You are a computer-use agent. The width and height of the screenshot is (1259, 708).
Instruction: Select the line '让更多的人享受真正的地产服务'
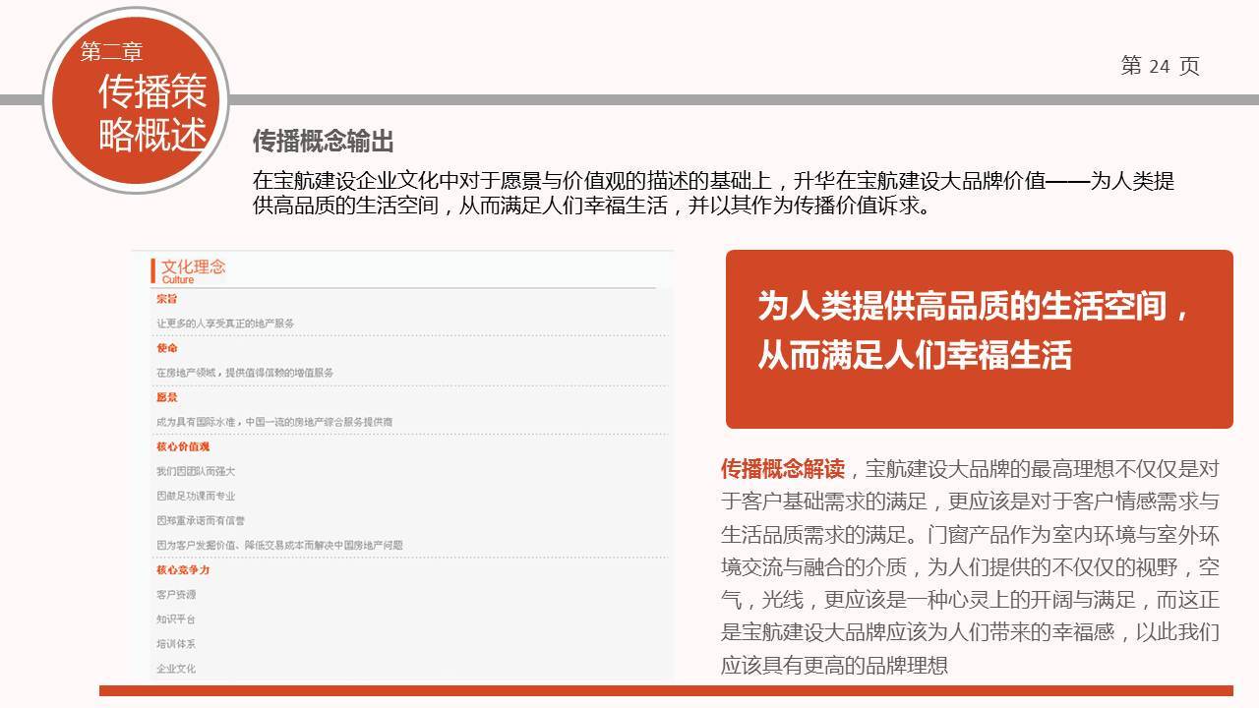[x=225, y=323]
